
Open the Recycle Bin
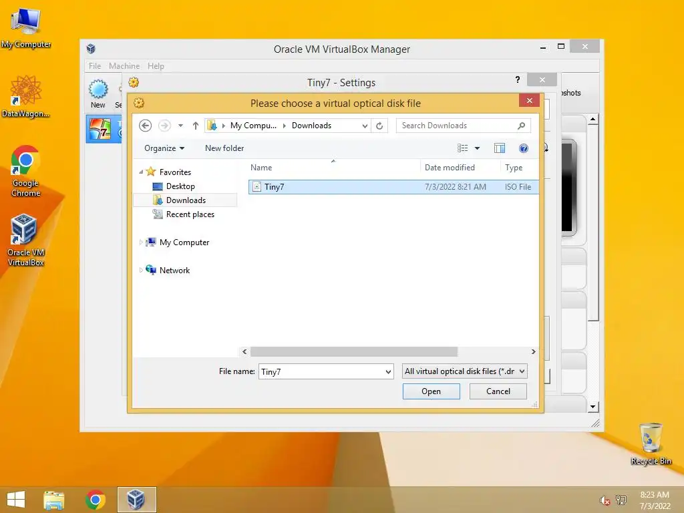coord(651,444)
